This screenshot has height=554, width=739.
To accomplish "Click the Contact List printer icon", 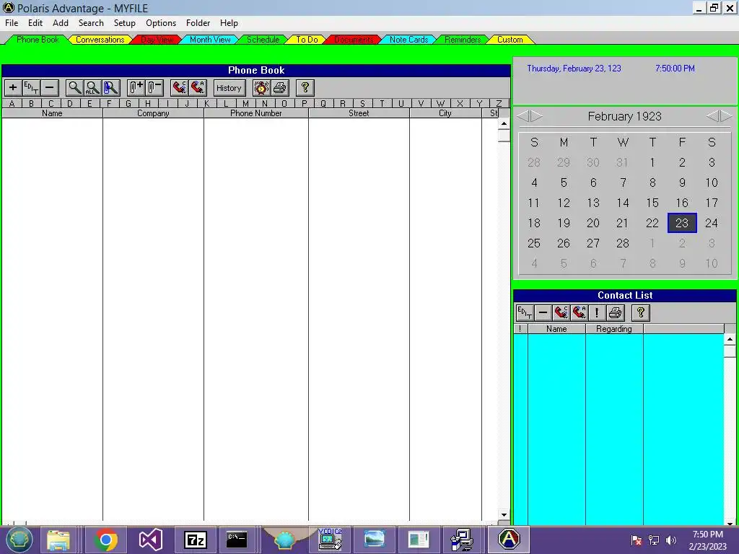I will coord(615,312).
